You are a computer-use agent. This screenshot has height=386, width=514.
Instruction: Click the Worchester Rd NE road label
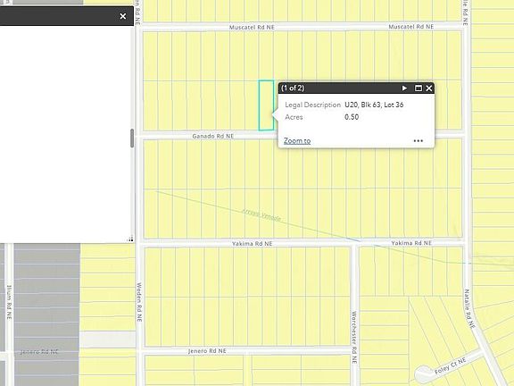pos(354,338)
